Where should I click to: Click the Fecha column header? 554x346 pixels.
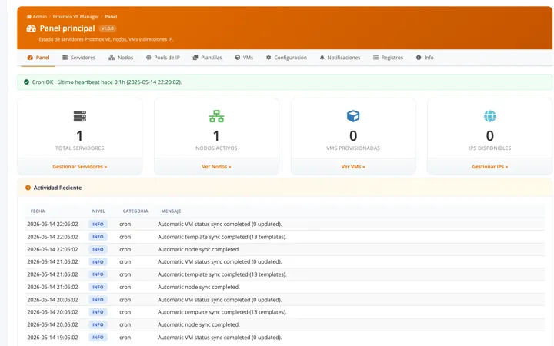pyautogui.click(x=38, y=211)
